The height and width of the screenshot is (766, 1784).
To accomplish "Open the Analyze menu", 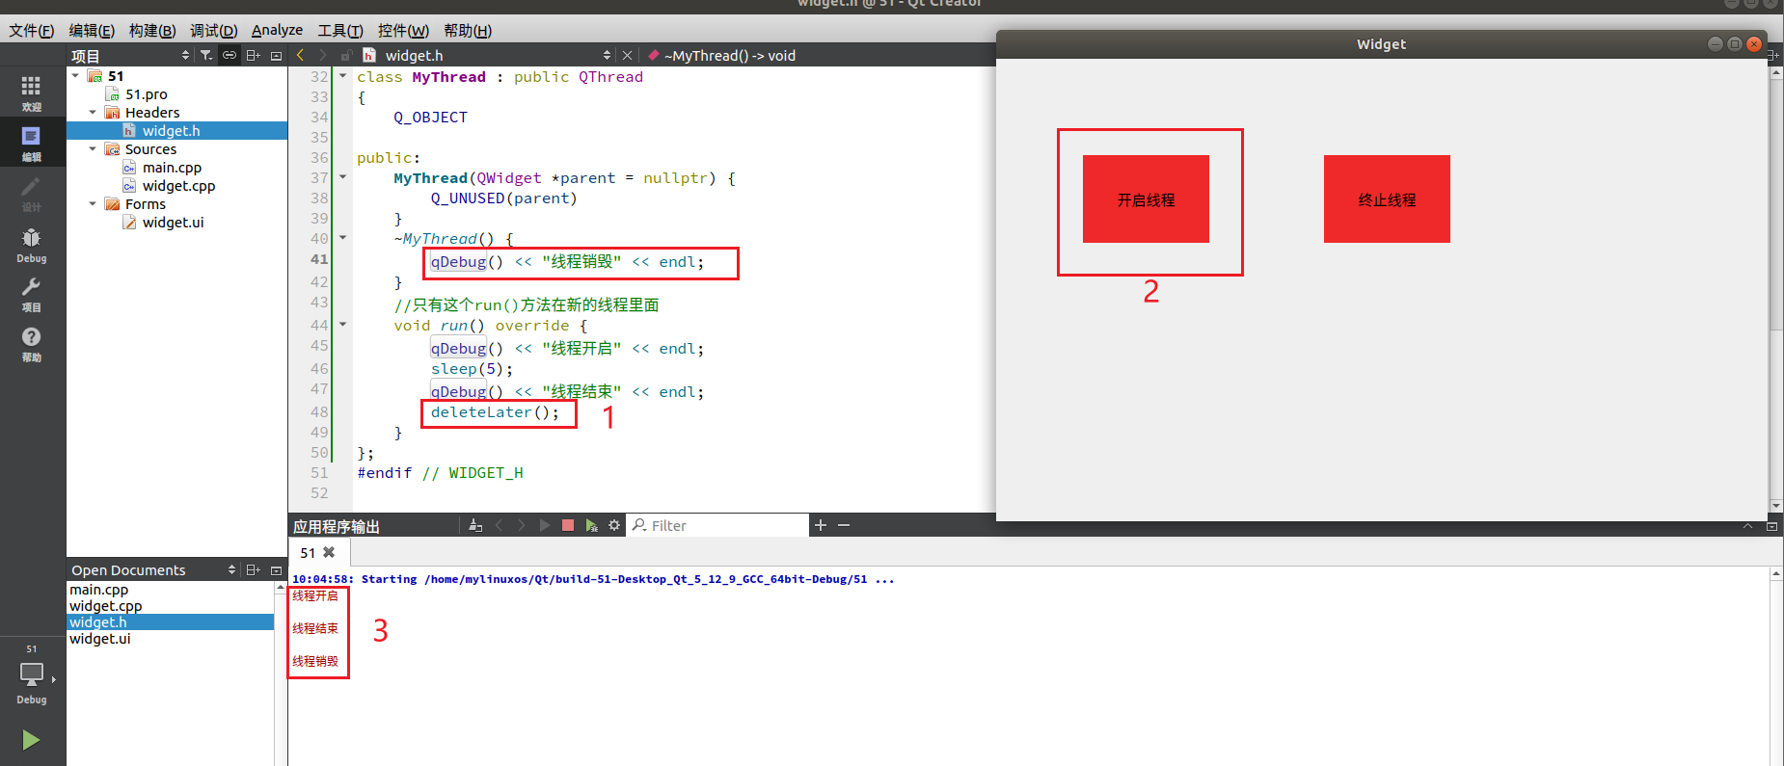I will tap(277, 31).
